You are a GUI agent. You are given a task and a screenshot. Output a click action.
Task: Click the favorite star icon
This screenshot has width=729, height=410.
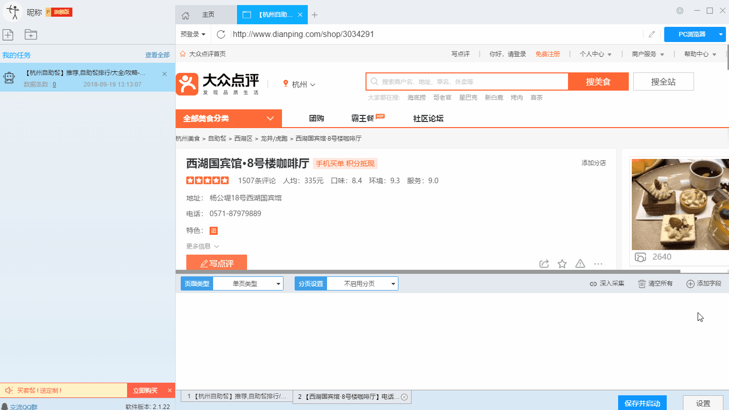click(562, 264)
